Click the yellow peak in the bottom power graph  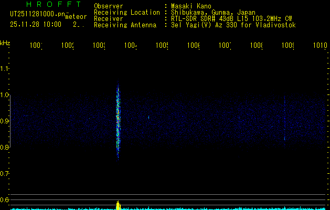click(118, 205)
